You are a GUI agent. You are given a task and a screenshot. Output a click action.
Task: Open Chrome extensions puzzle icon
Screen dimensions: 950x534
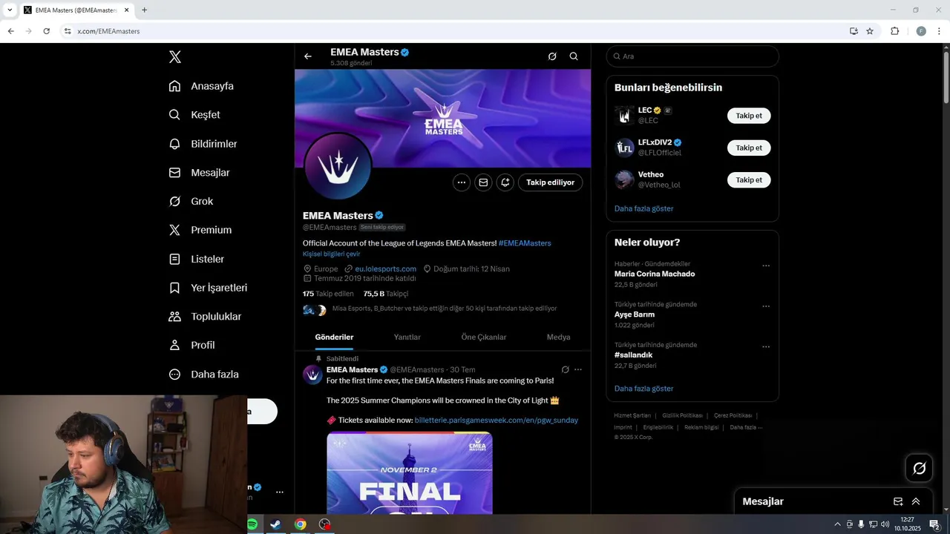tap(894, 31)
